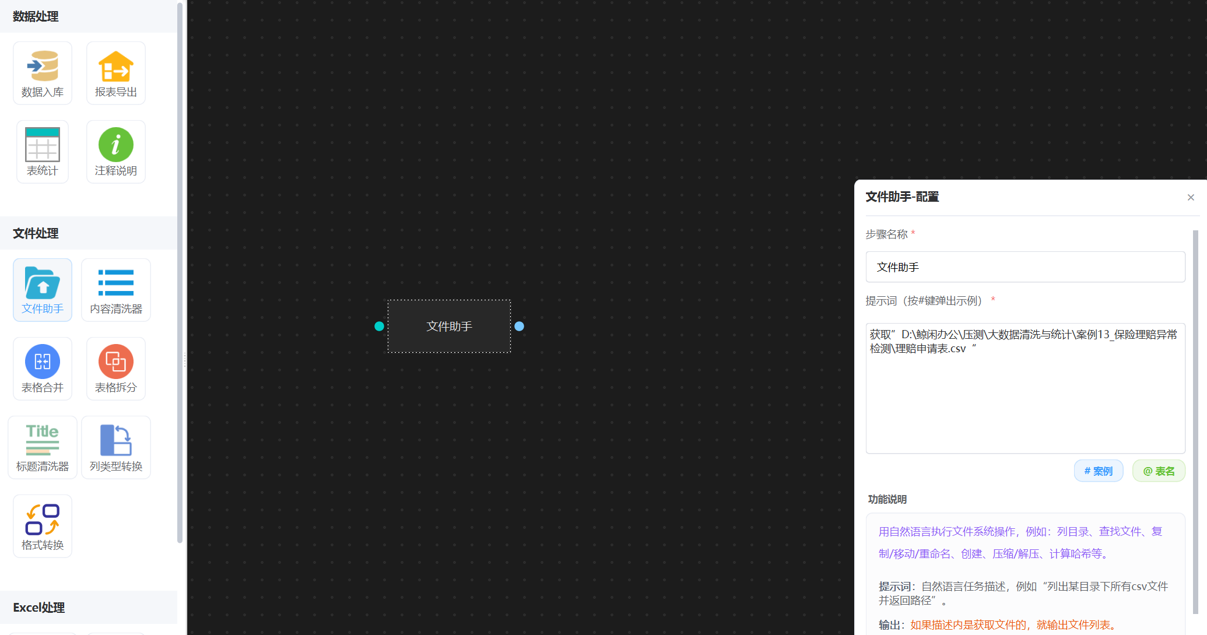Click the 步骤名称 field label
Image resolution: width=1207 pixels, height=635 pixels.
pyautogui.click(x=886, y=234)
